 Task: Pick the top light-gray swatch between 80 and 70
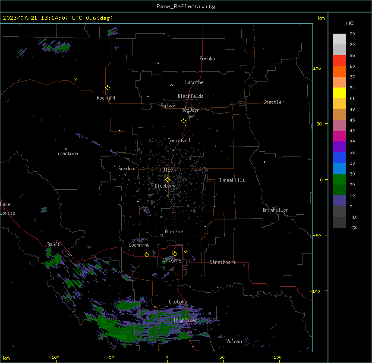pyautogui.click(x=339, y=39)
